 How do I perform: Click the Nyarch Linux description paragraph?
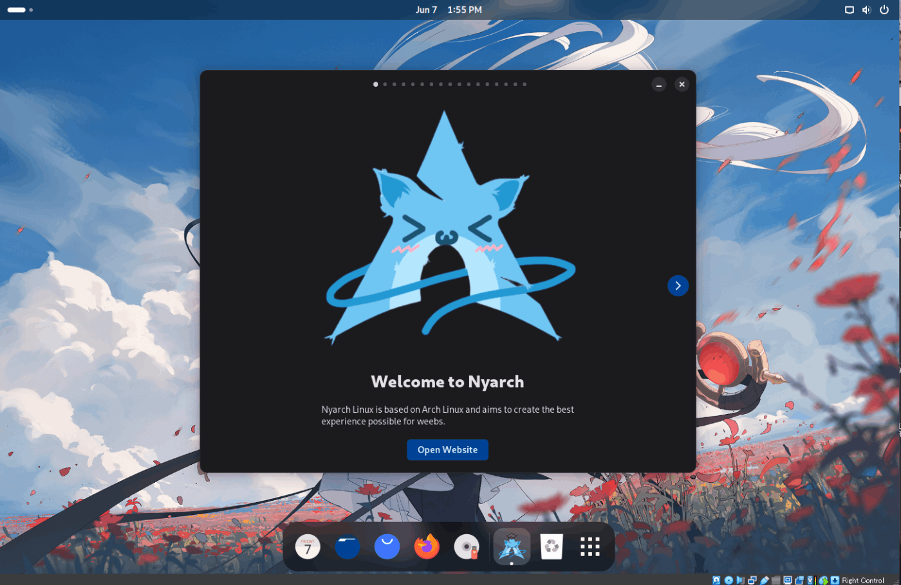(x=447, y=415)
